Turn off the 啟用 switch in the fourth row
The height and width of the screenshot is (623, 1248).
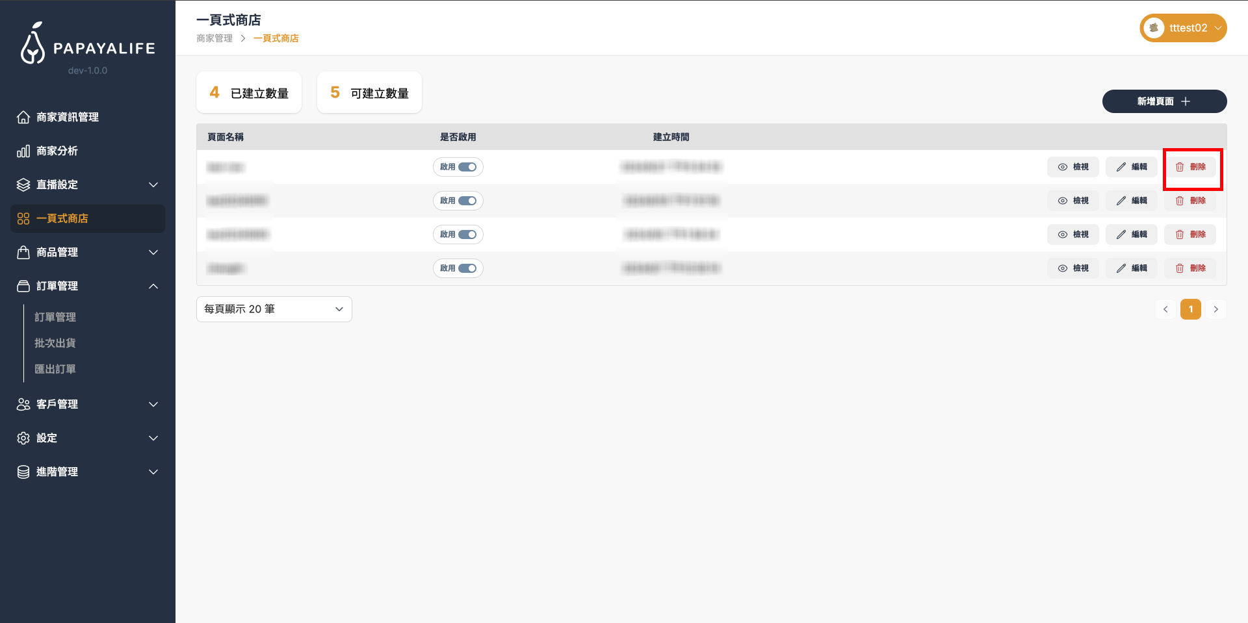pos(467,268)
